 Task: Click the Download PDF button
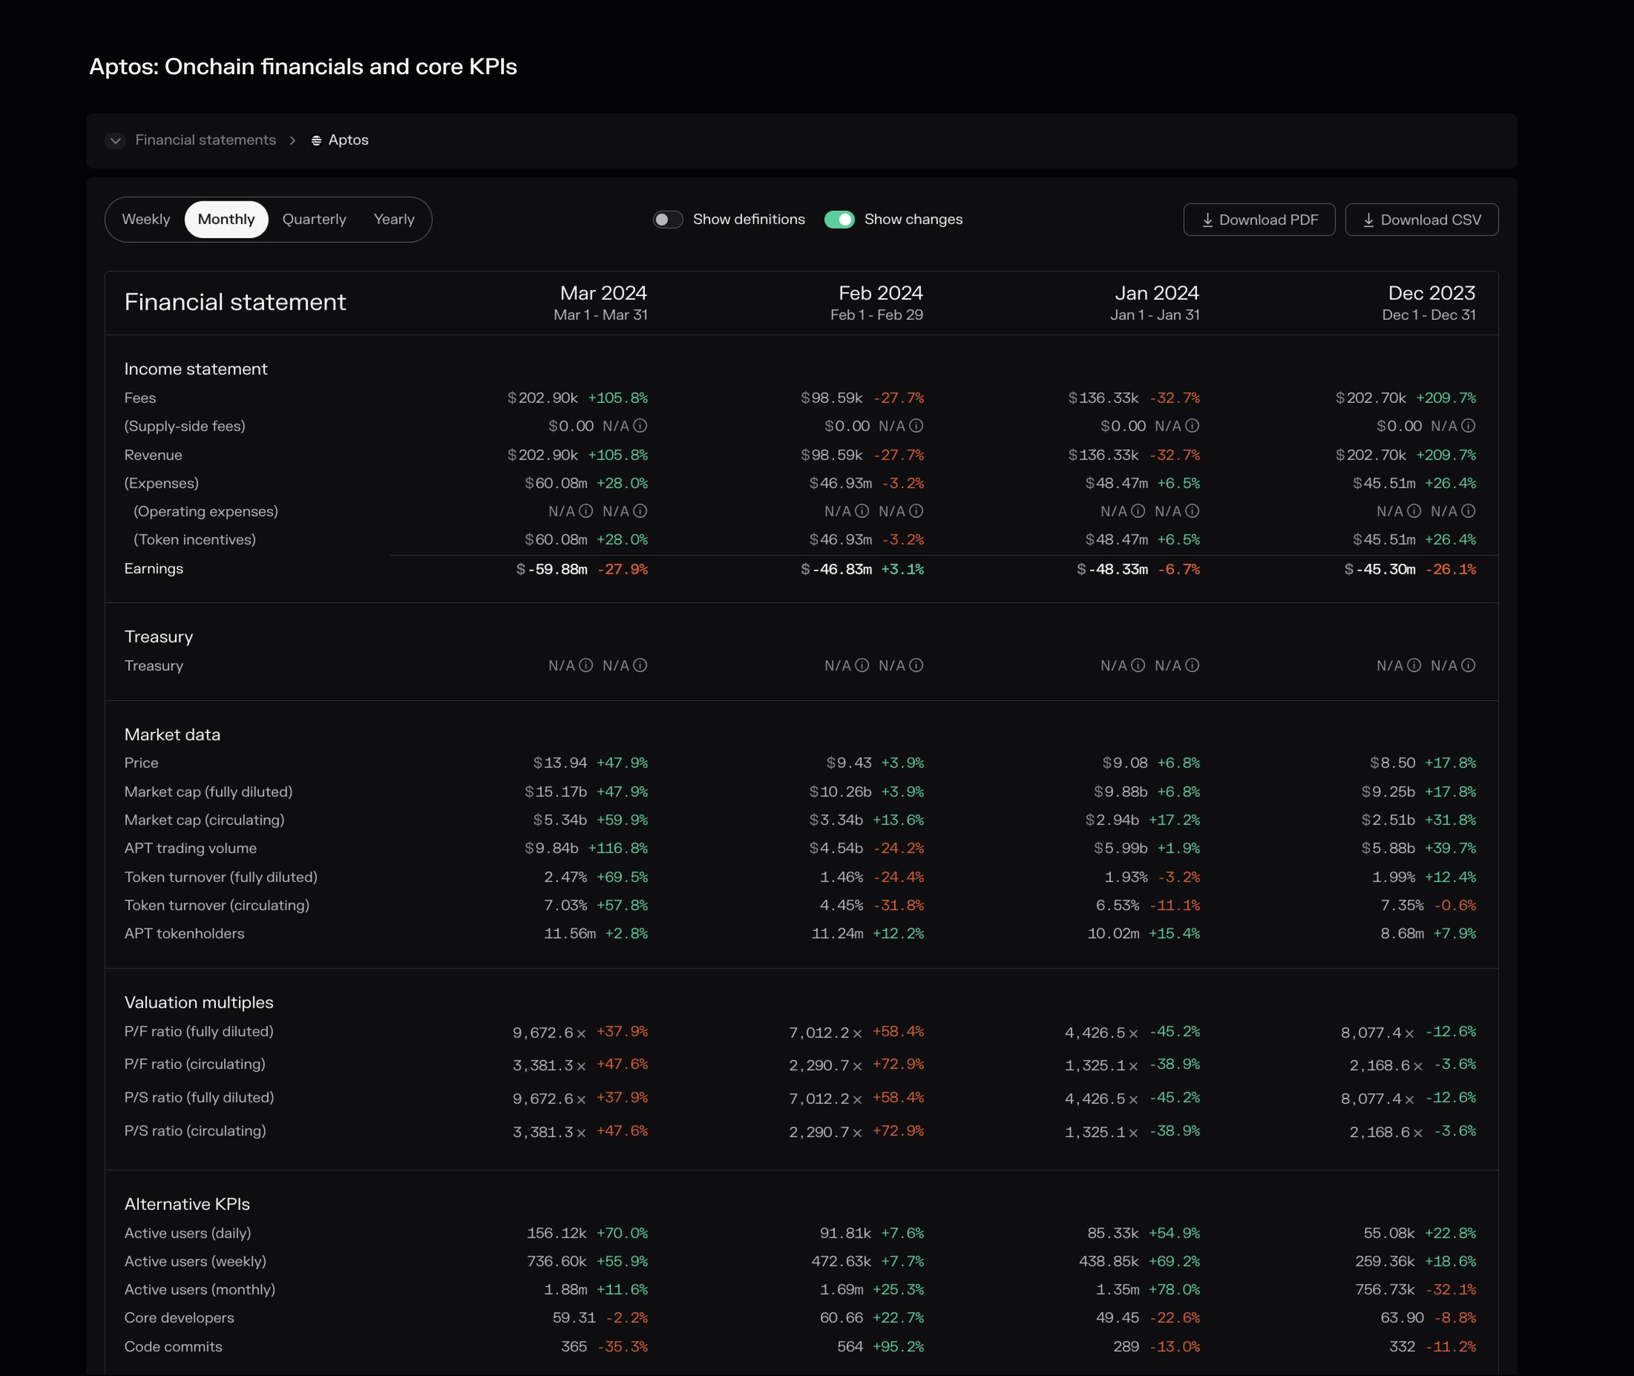tap(1259, 220)
